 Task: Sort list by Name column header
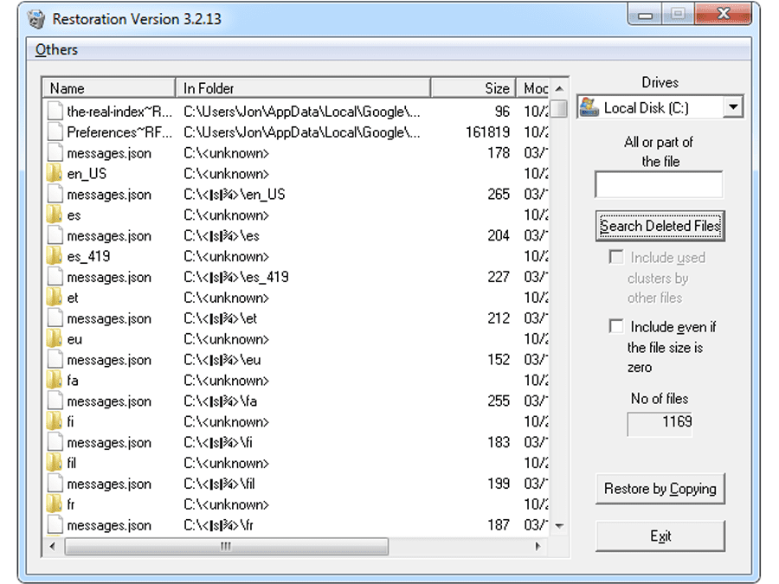pyautogui.click(x=109, y=88)
